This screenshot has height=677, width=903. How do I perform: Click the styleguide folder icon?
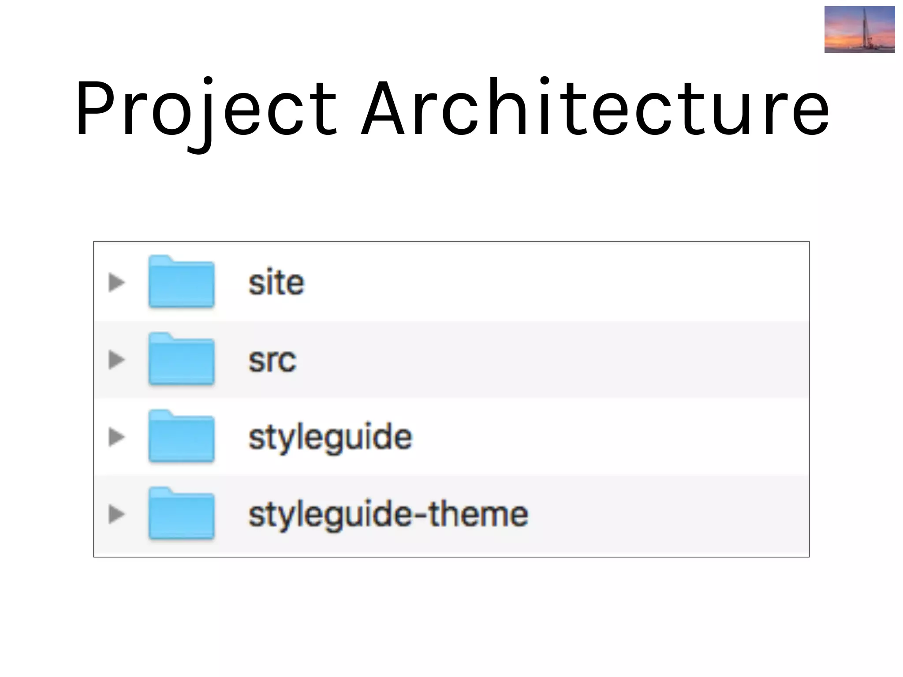pos(181,436)
